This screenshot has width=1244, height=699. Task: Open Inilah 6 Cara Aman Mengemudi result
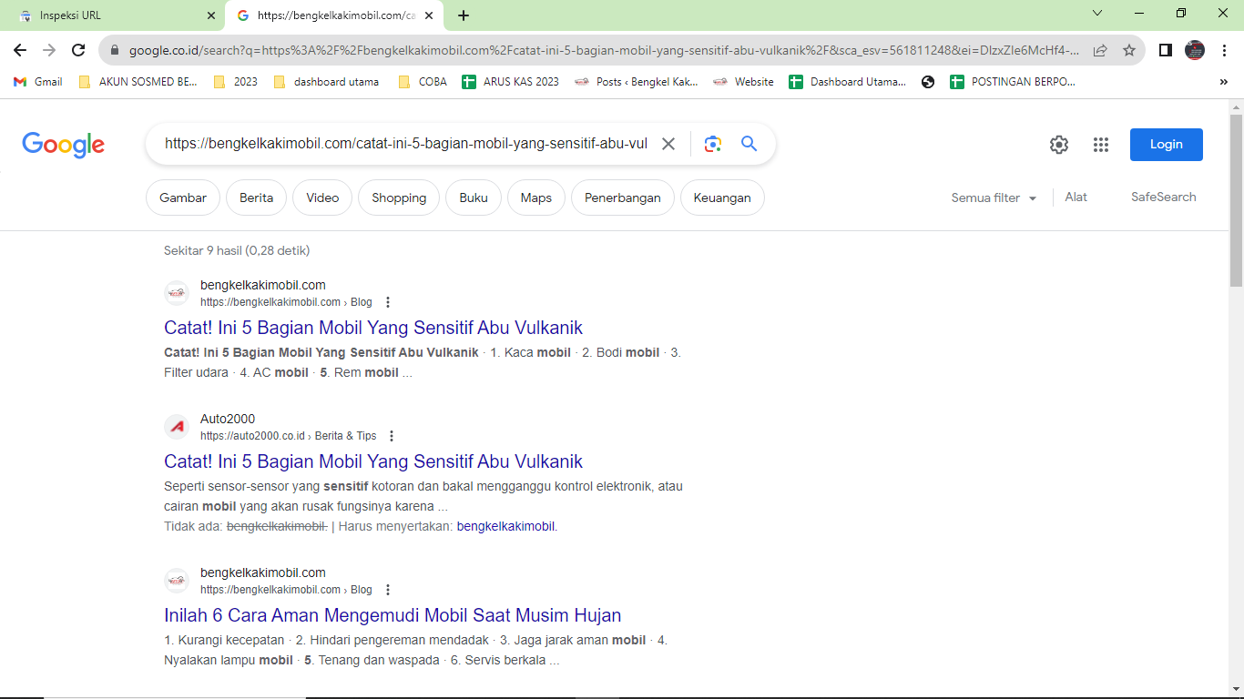(393, 615)
